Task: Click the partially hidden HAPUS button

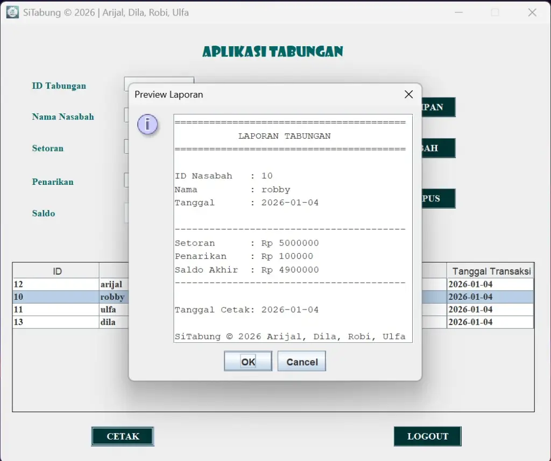Action: click(x=439, y=198)
